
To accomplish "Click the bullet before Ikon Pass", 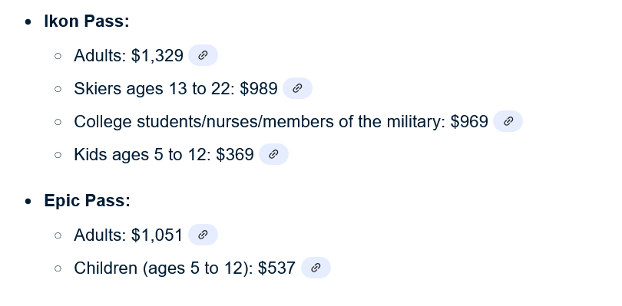I will pos(28,21).
